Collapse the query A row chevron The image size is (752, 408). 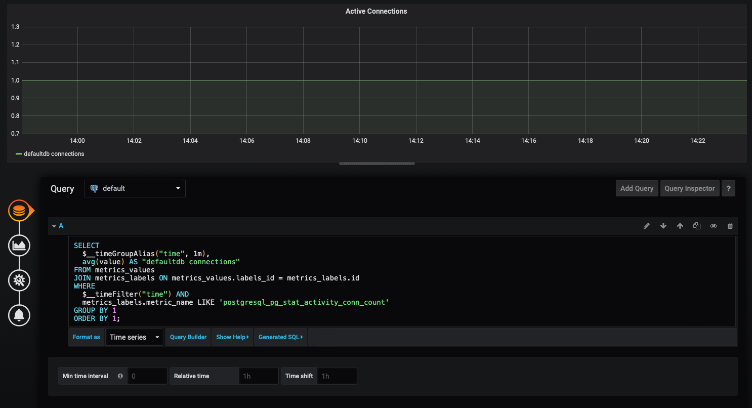pos(54,226)
